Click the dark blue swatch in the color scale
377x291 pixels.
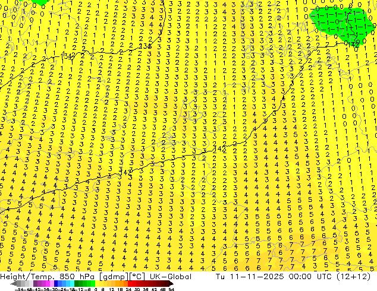pos(56,284)
